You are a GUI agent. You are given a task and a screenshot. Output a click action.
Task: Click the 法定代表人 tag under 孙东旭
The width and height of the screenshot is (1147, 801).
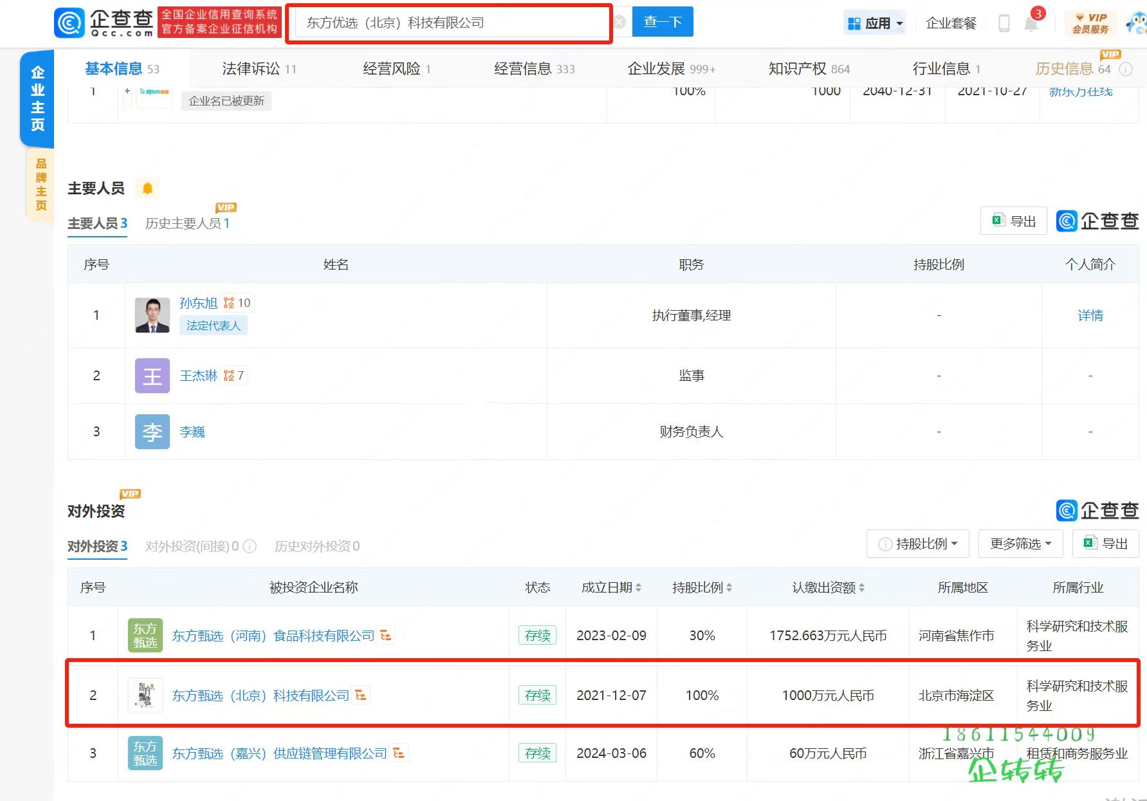pyautogui.click(x=213, y=326)
